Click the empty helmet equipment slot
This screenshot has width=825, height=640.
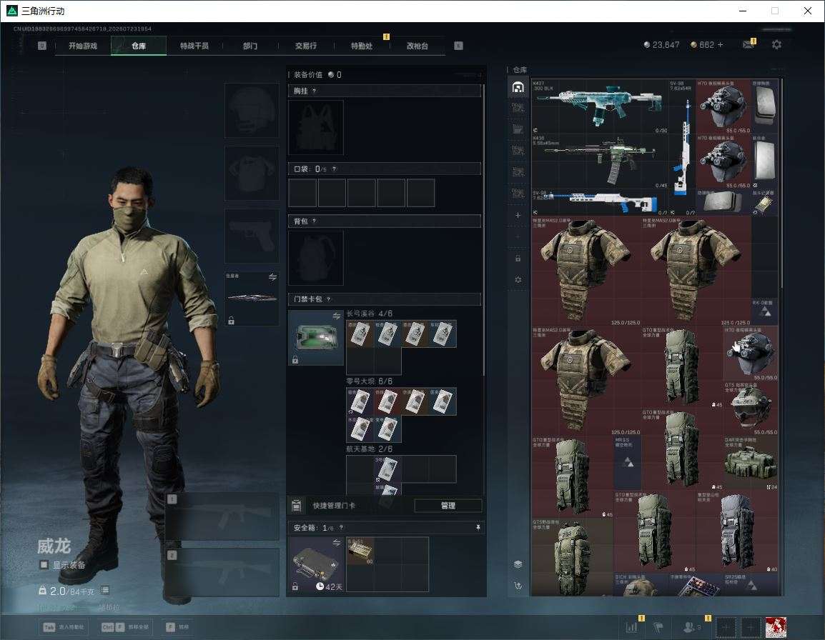252,111
